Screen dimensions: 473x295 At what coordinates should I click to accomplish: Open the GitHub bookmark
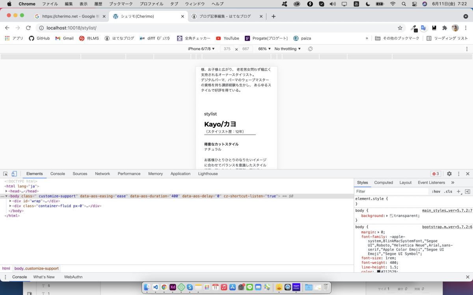[39, 38]
